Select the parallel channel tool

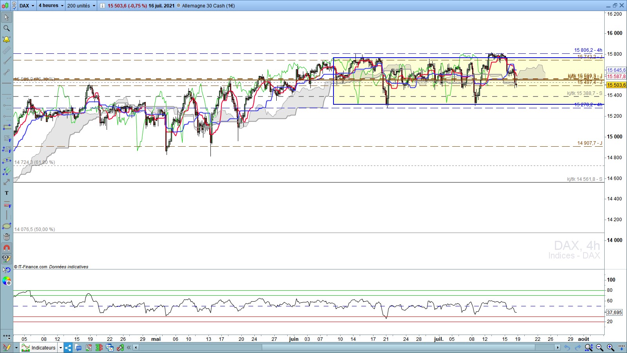[7, 160]
